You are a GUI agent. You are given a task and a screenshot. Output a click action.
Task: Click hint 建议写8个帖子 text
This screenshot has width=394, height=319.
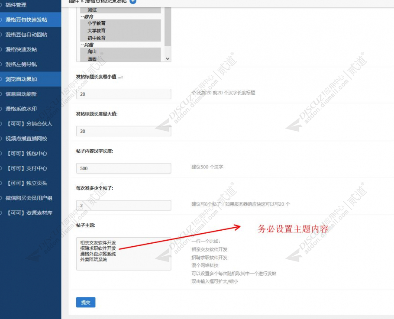(241, 204)
